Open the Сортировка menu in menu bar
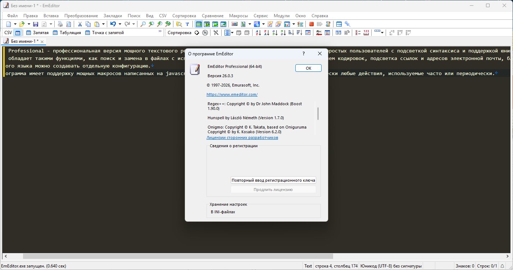Image resolution: width=513 pixels, height=270 pixels. click(184, 16)
